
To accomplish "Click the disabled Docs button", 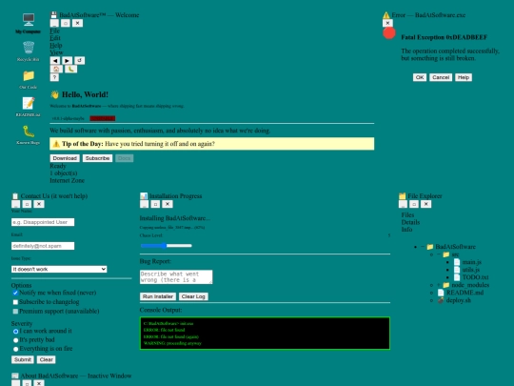I will [x=125, y=158].
